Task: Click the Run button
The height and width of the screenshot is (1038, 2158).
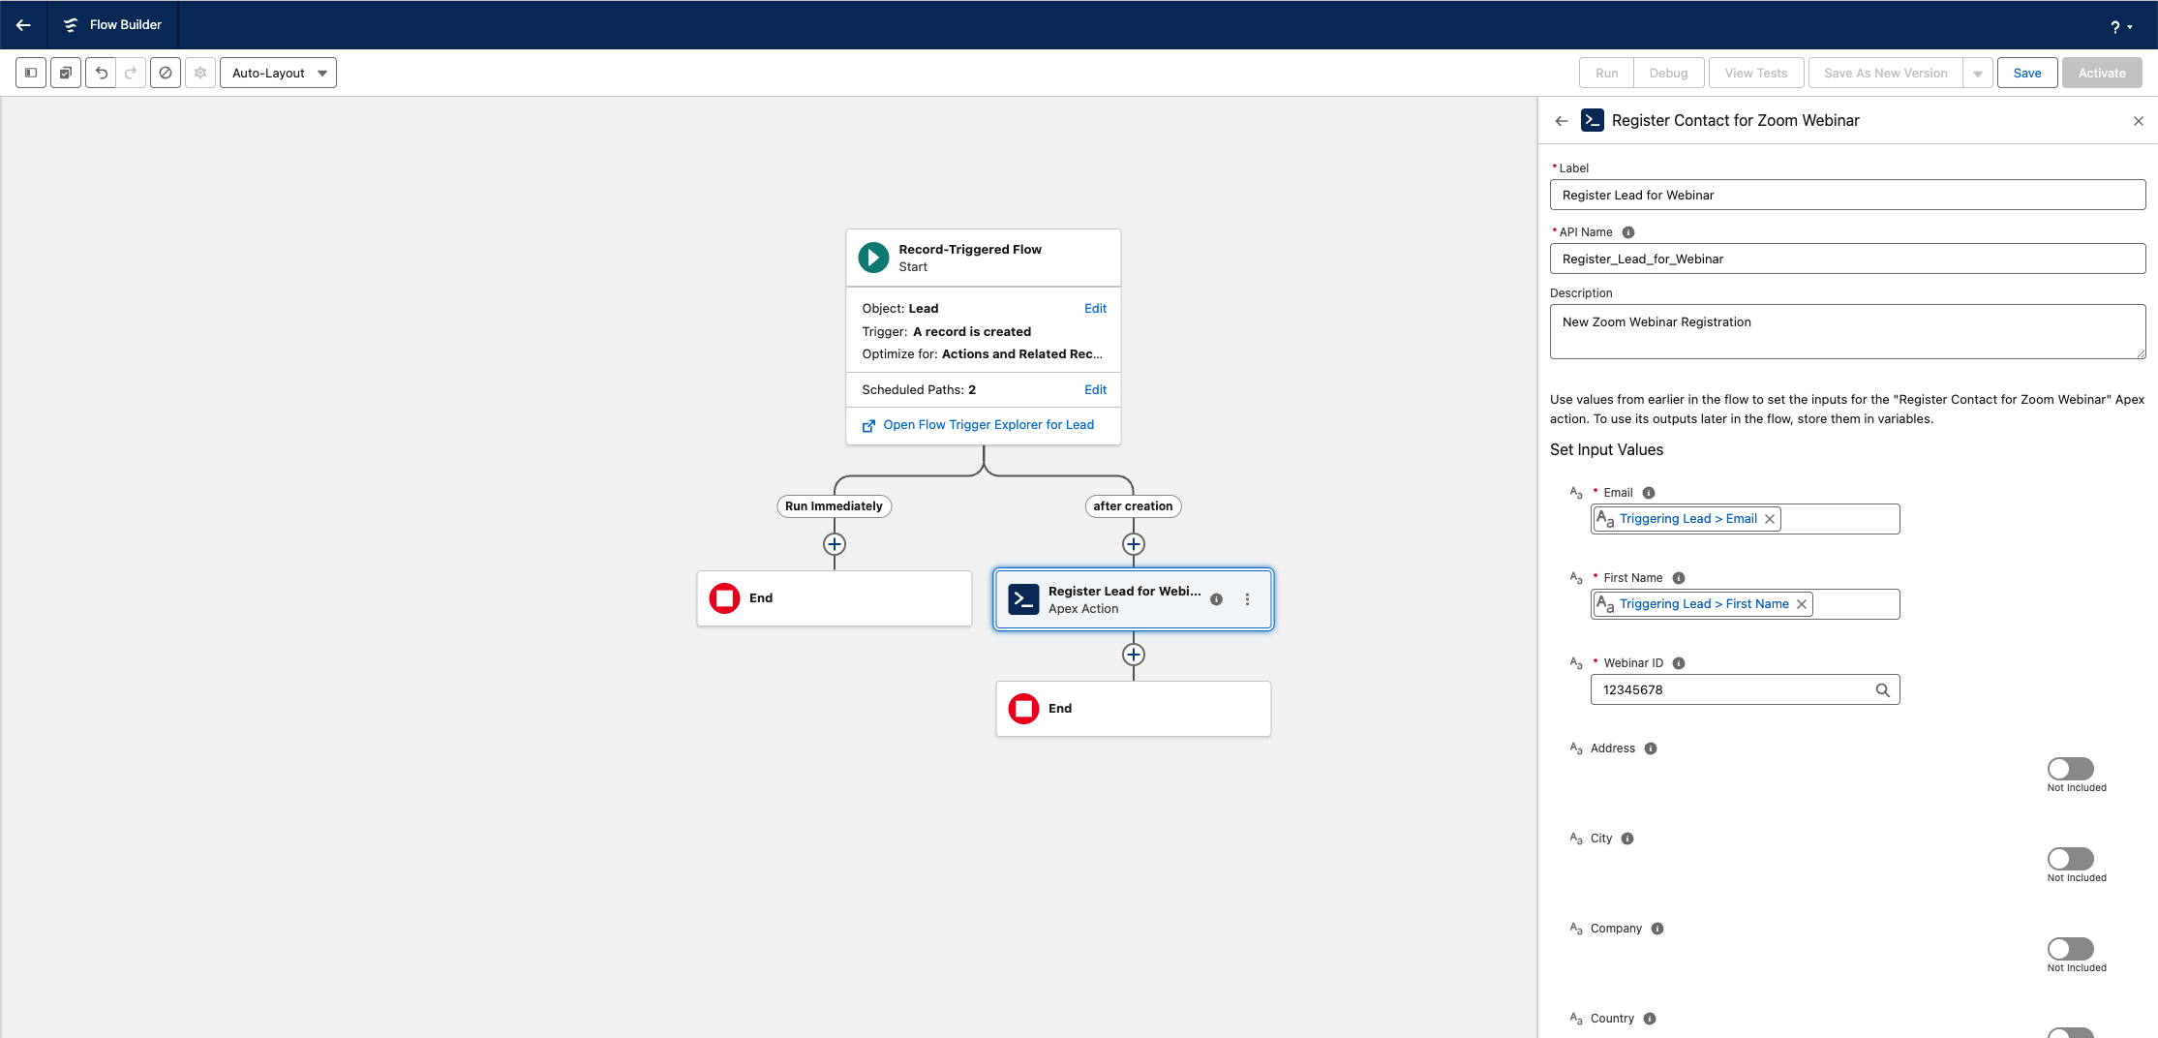Action: pos(1606,73)
